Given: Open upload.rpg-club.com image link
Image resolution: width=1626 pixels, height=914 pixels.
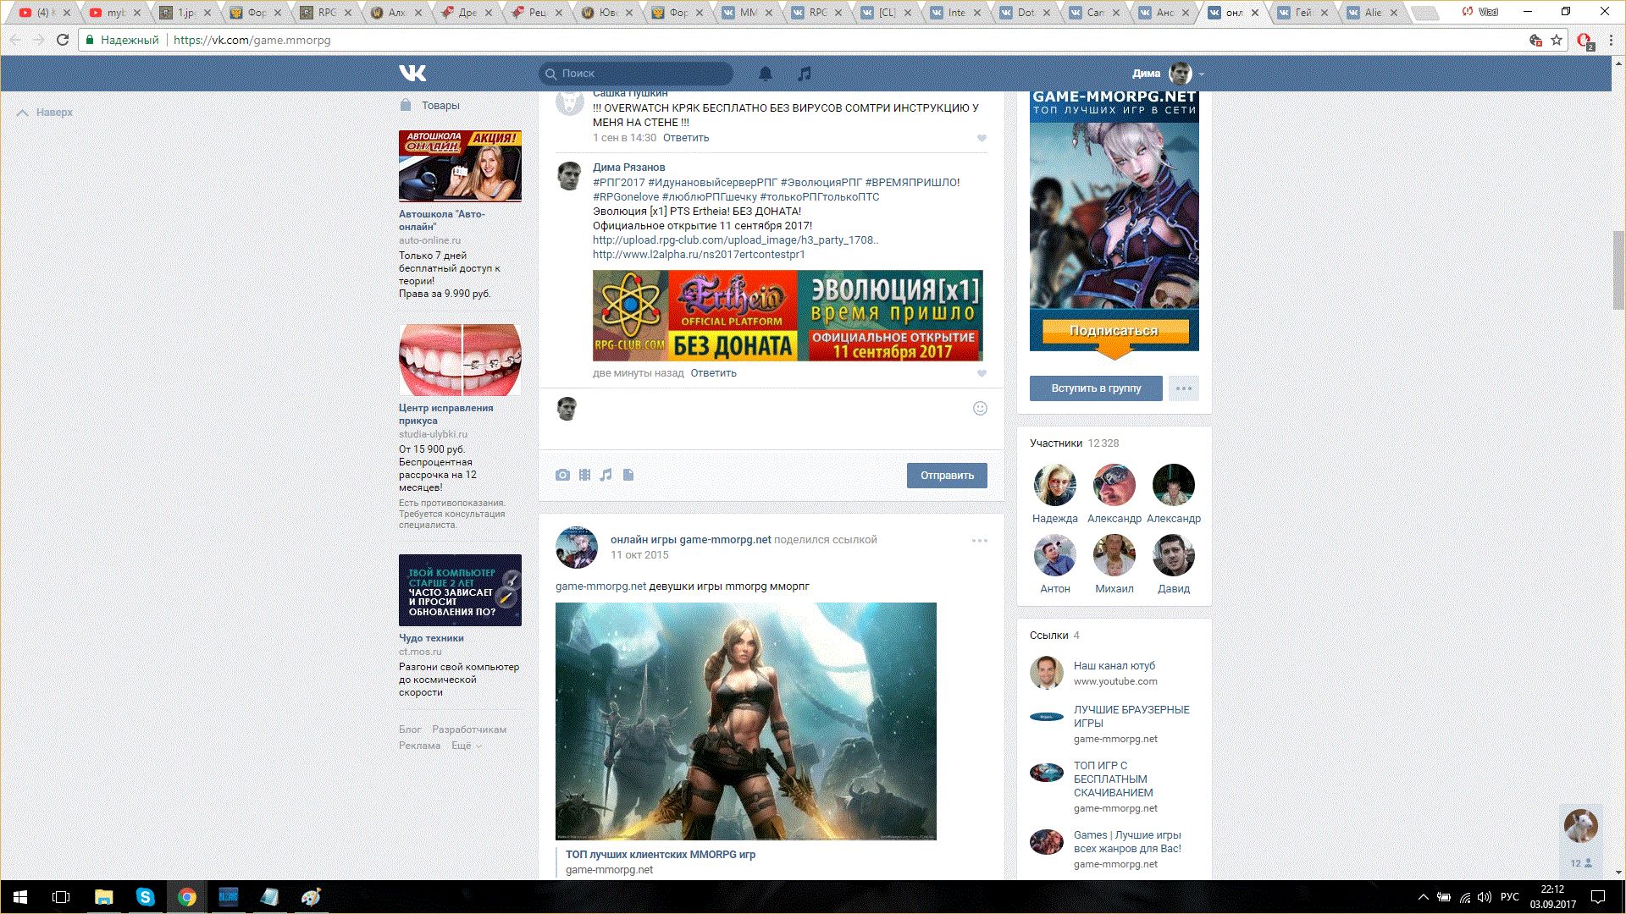Looking at the screenshot, I should [x=735, y=240].
